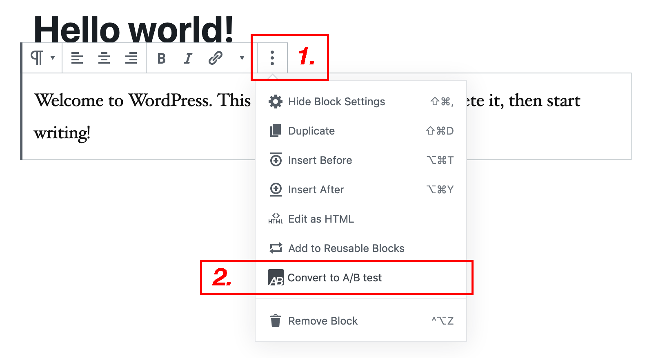Toggle italic formatting
Viewport: 645px width, 358px height.
point(188,58)
